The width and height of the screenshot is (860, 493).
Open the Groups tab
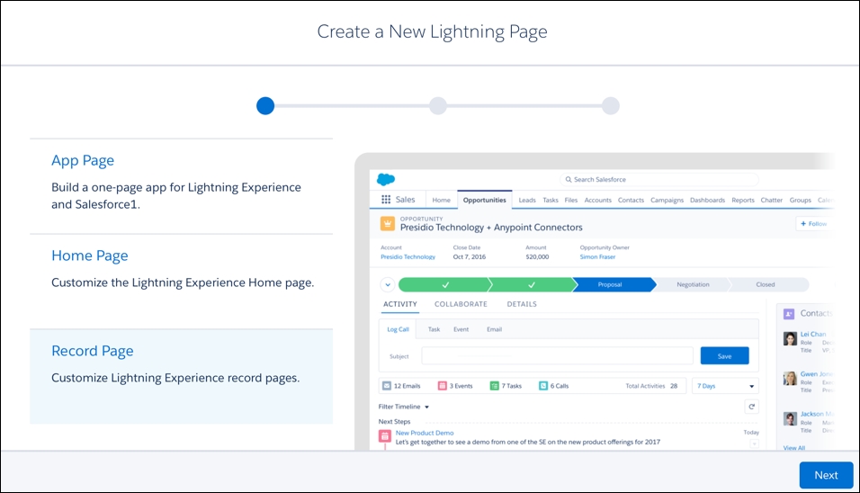point(801,200)
